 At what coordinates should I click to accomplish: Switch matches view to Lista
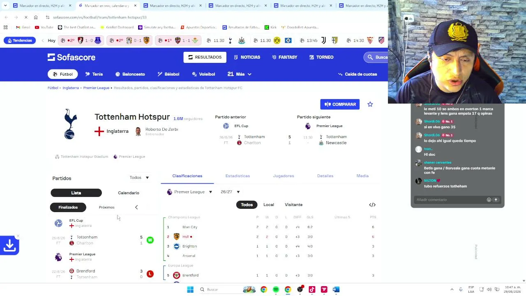coord(76,193)
